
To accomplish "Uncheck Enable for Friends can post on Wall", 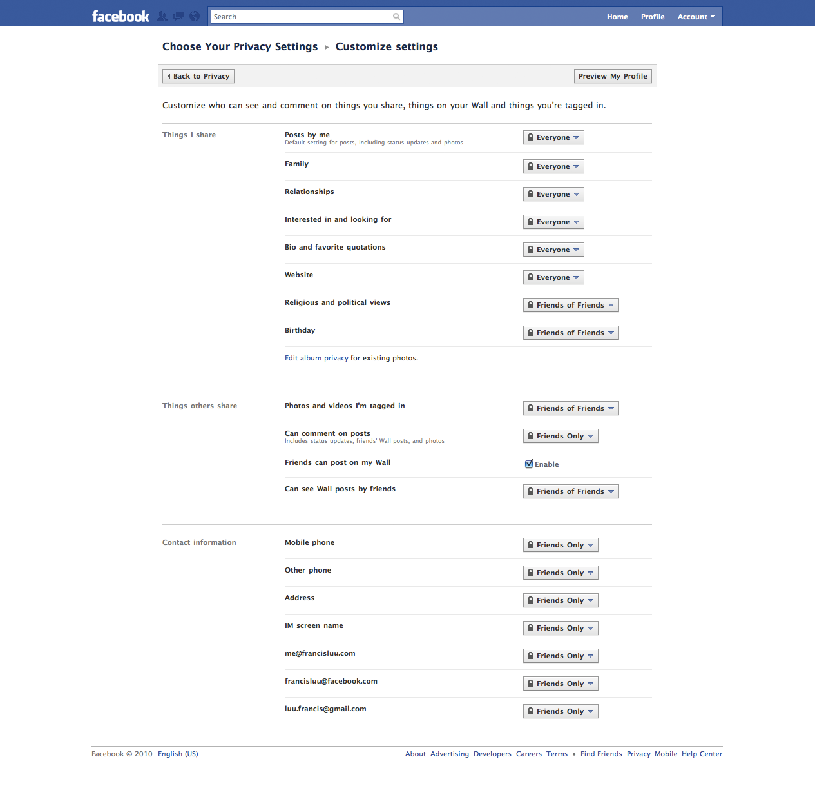I will 529,464.
